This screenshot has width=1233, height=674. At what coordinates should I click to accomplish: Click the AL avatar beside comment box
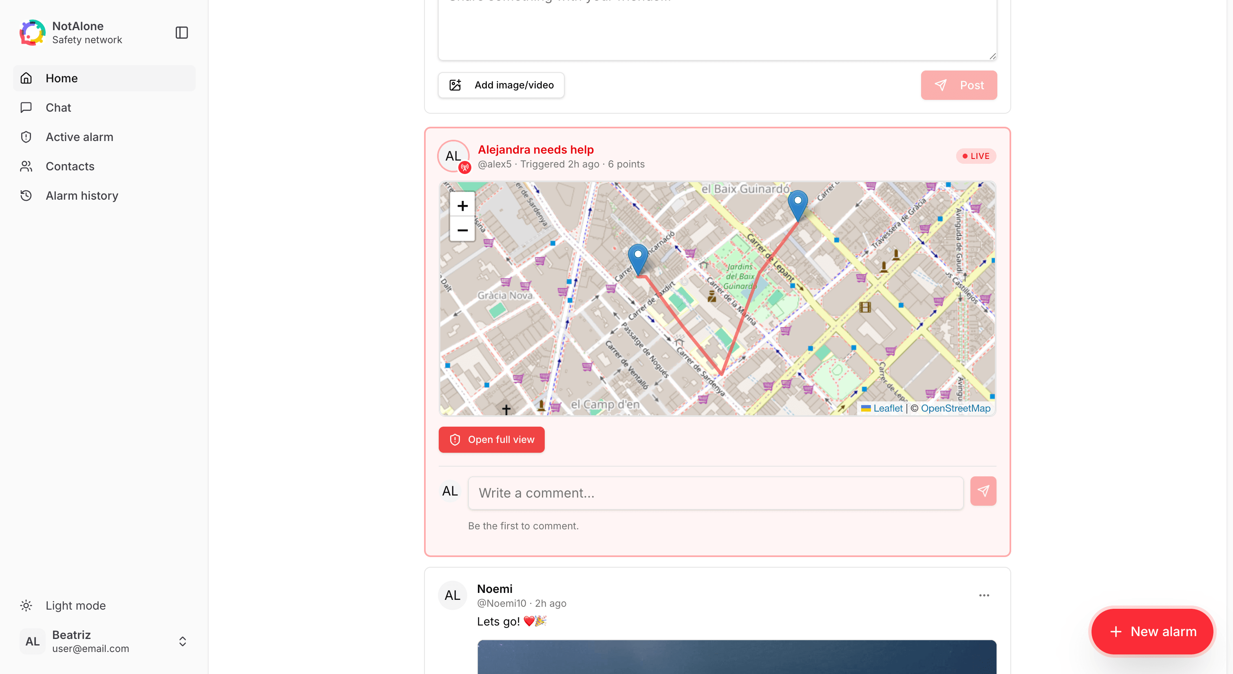450,491
